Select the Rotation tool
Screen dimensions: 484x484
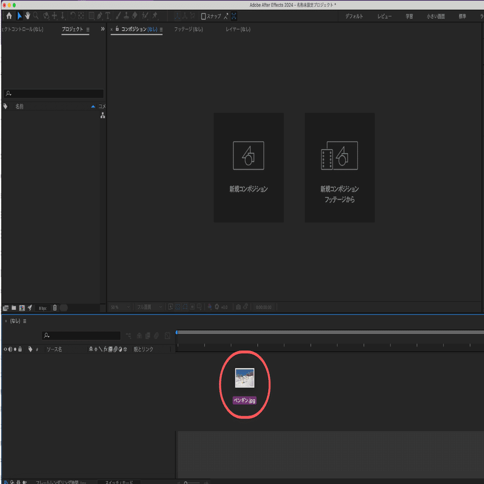(x=73, y=16)
